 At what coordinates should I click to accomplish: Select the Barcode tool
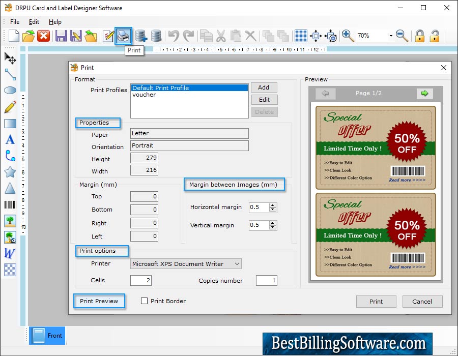(x=10, y=204)
